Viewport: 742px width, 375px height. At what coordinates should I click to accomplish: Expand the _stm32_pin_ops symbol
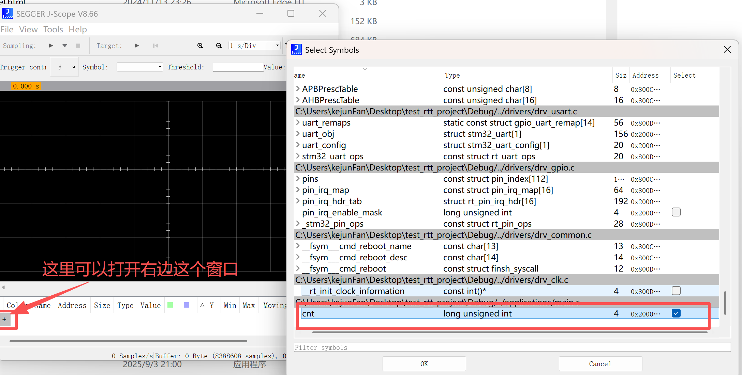(298, 224)
